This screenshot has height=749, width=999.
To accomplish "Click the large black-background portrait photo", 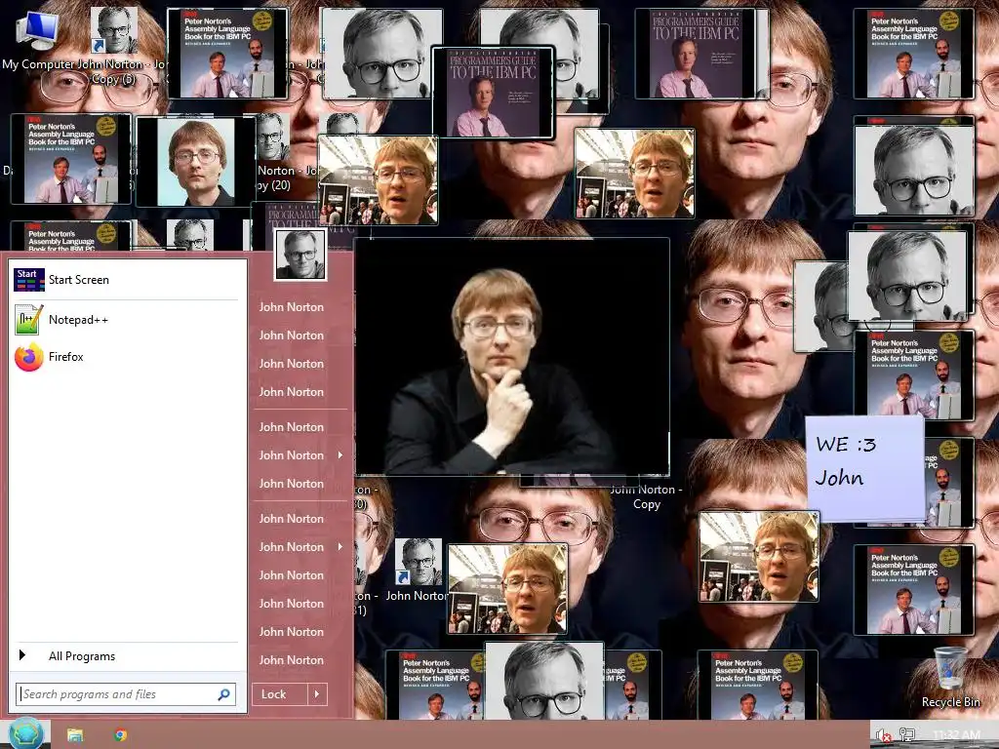I will click(x=511, y=357).
